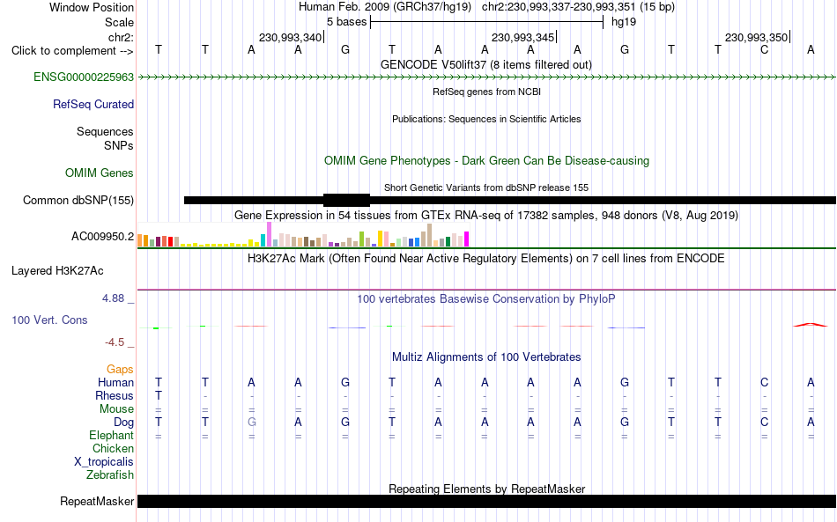Click the H3K27Ac Mark track title
Screen dimensions: 837x522
point(486,259)
